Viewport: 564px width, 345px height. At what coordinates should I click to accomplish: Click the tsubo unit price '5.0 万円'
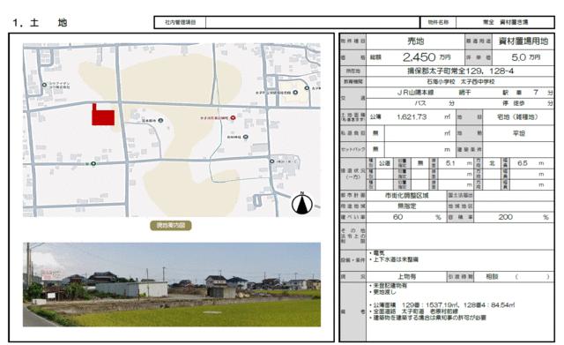526,57
